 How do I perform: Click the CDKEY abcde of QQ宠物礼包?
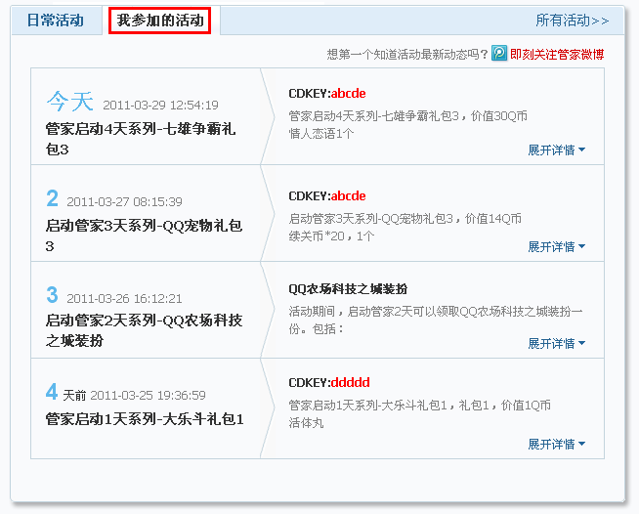[348, 196]
